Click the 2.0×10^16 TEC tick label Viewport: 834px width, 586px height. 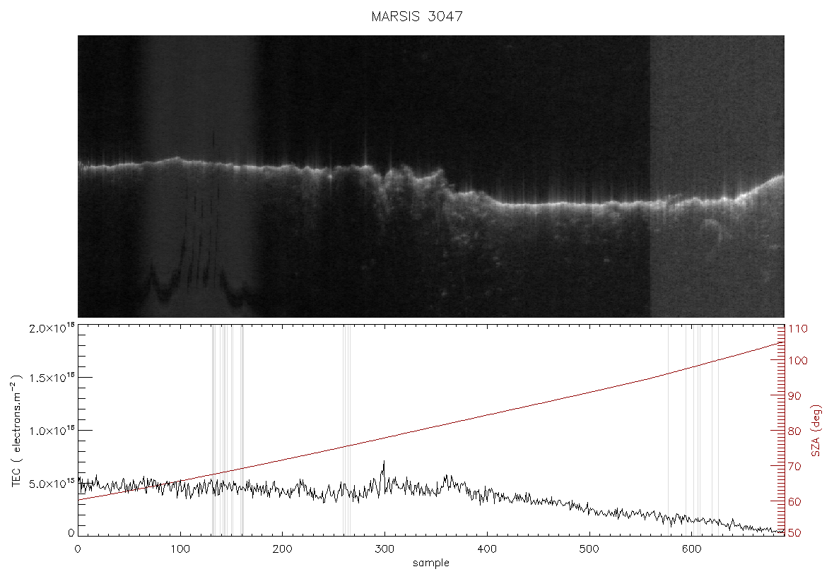[x=52, y=328]
